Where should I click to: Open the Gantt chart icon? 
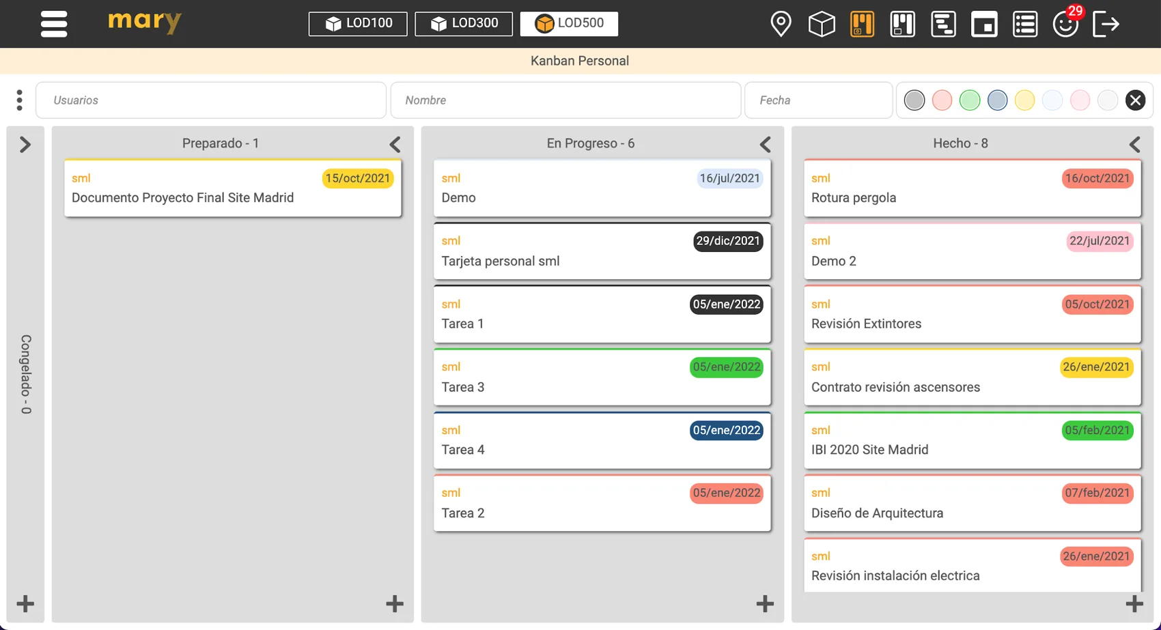pos(943,24)
